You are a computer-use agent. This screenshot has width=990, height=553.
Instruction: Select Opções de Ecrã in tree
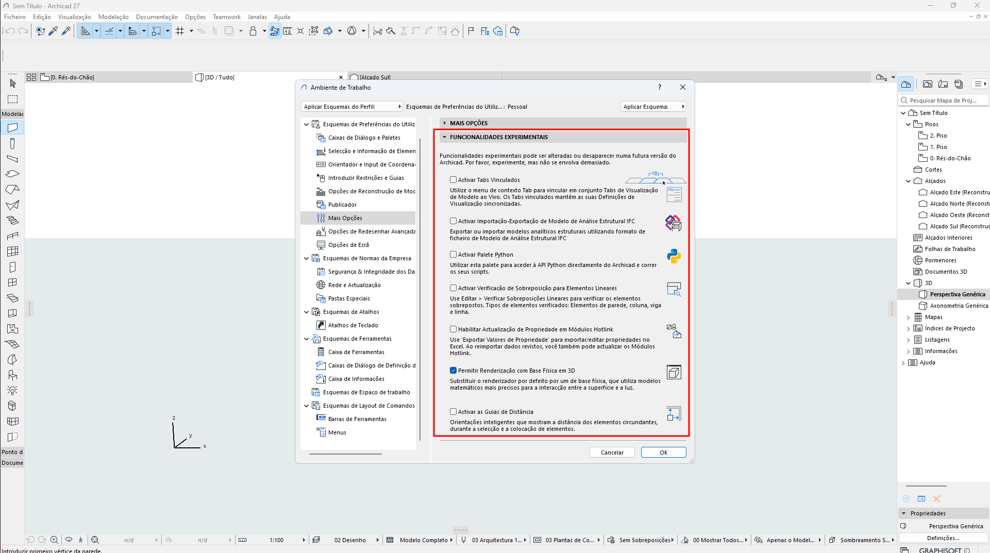point(348,245)
